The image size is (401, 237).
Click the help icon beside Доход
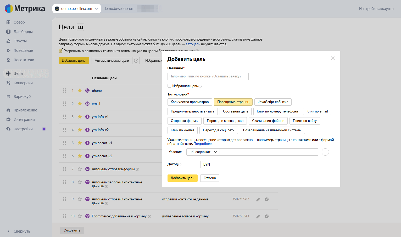[180, 165]
